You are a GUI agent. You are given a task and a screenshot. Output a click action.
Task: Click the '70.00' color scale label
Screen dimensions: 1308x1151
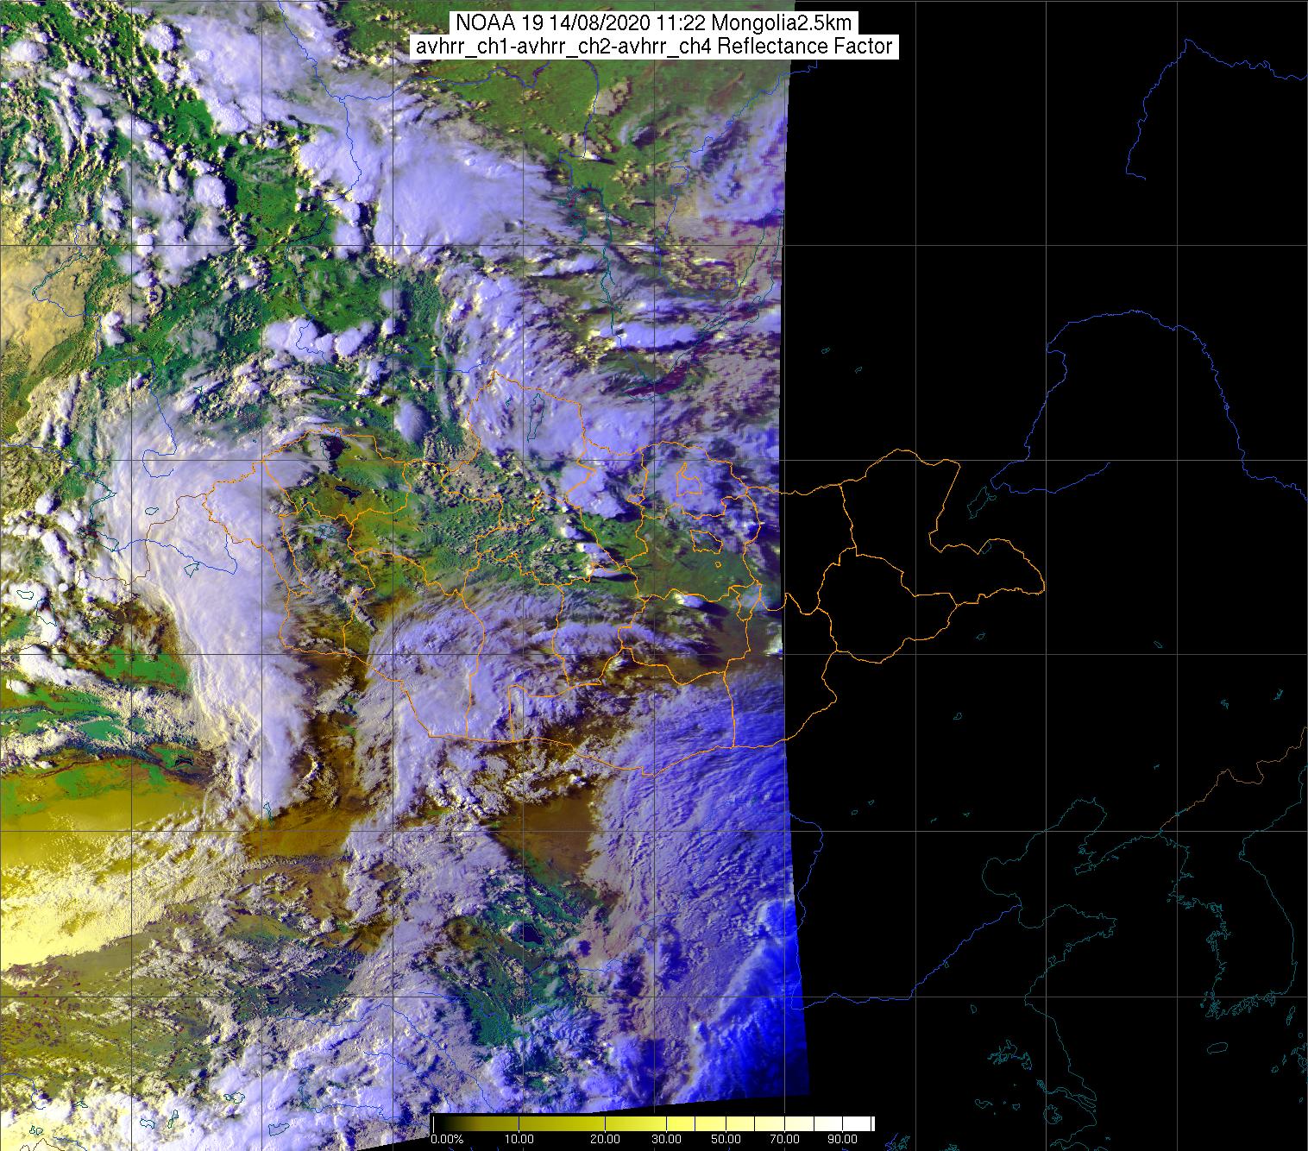tap(784, 1139)
